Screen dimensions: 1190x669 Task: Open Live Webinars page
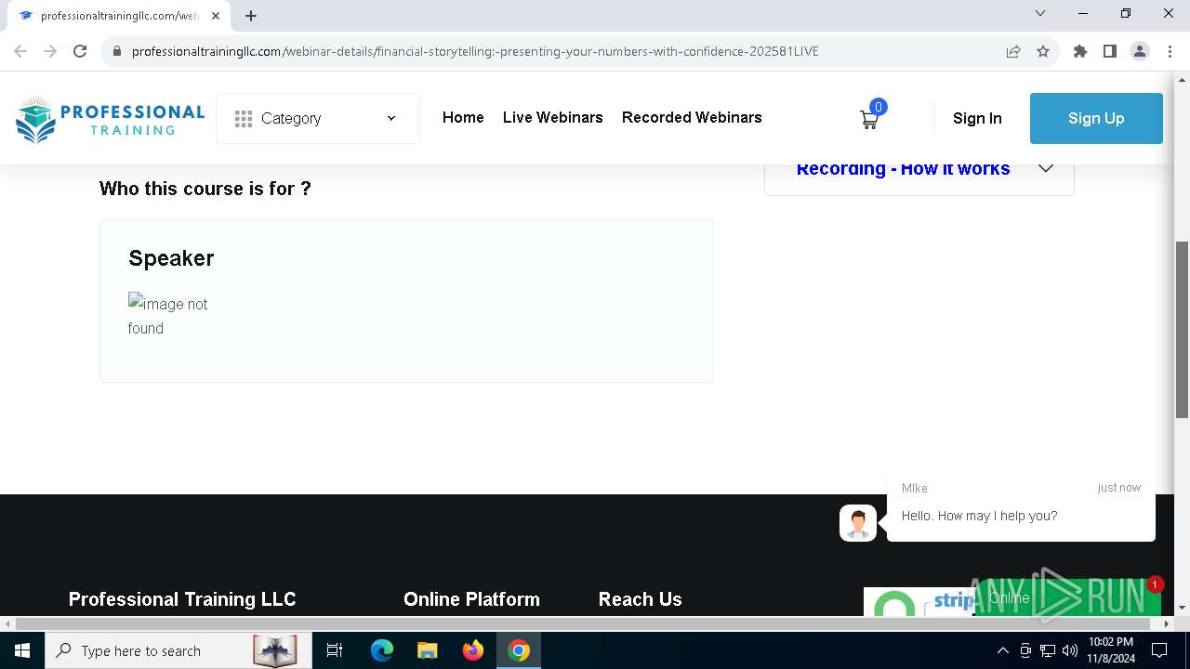coord(553,117)
